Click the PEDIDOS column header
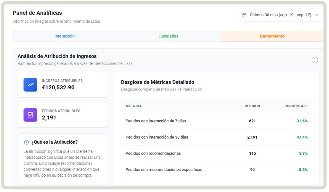Screen dimensions: 329x192 [x=252, y=106]
